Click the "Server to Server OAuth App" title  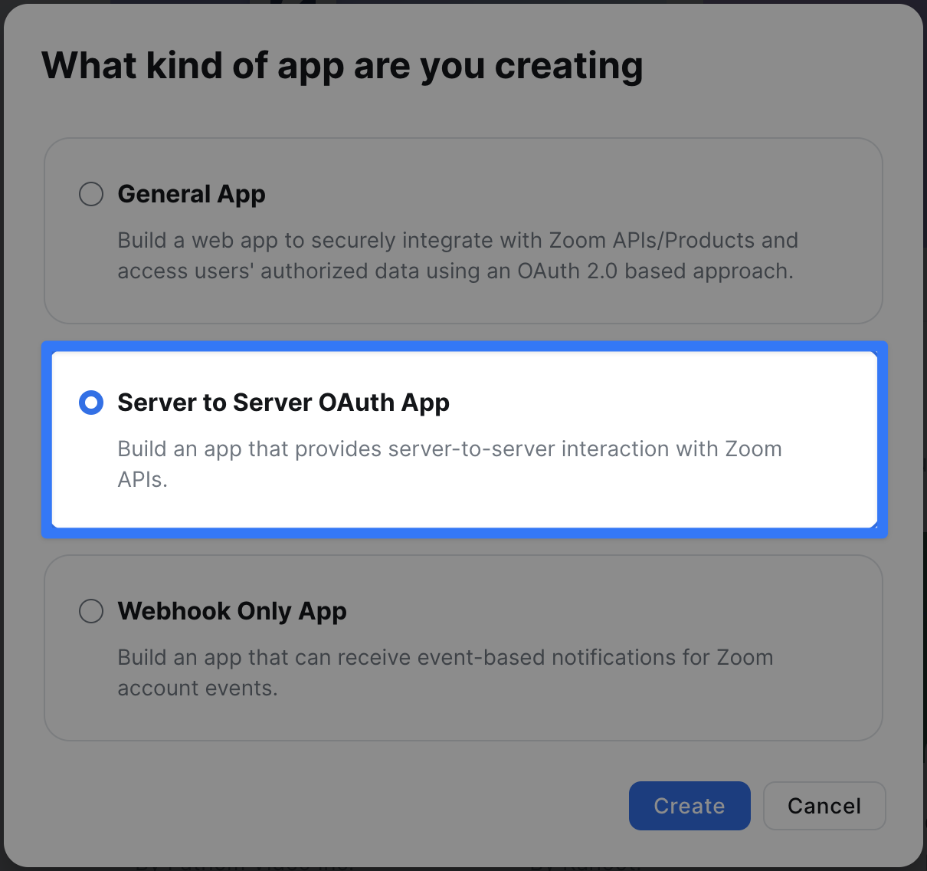pyautogui.click(x=283, y=403)
